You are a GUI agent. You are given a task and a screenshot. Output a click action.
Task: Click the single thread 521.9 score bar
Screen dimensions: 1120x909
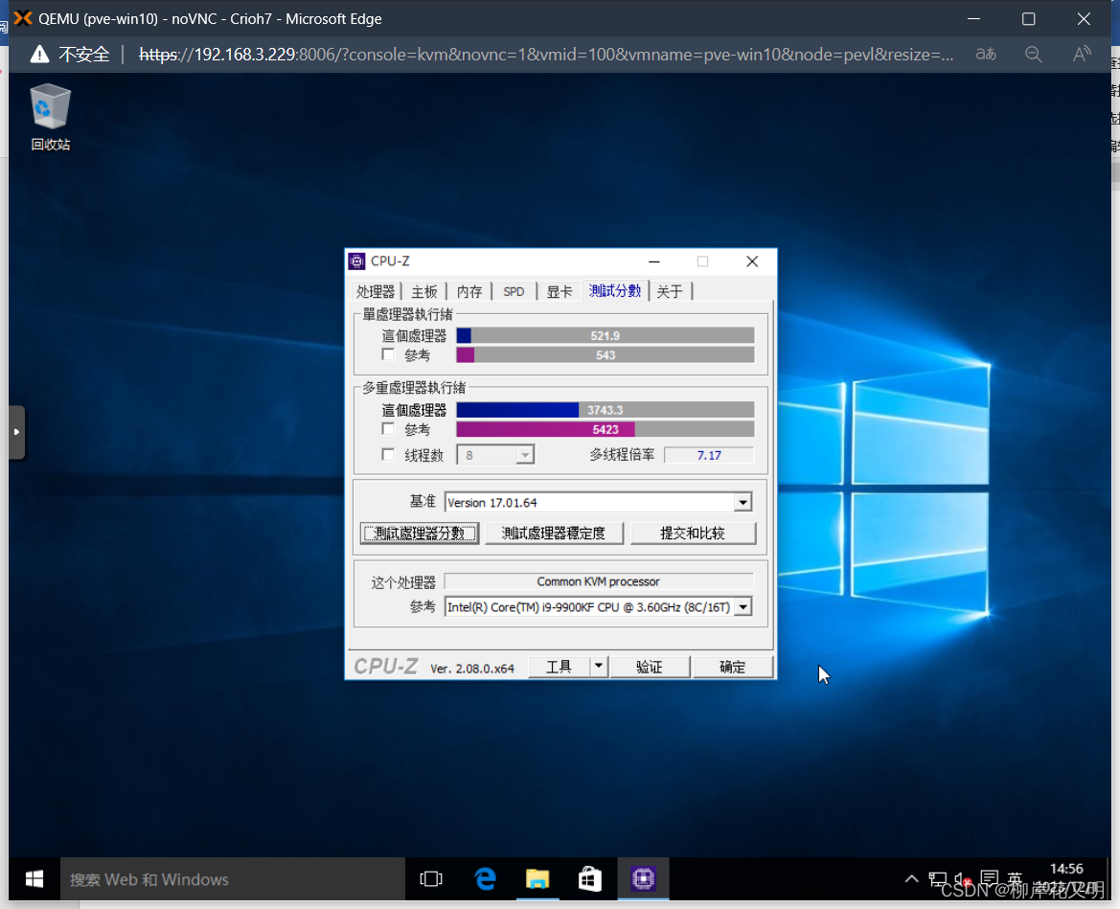(605, 335)
